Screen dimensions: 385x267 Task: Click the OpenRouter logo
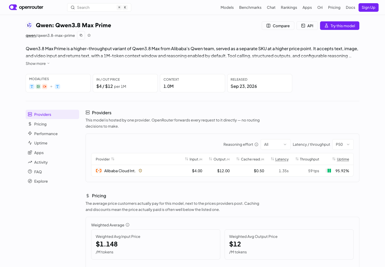click(26, 7)
